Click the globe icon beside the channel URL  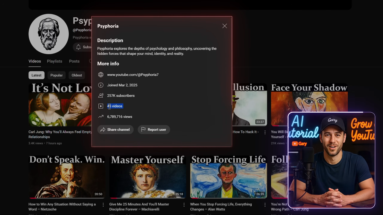101,75
